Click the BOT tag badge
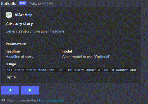 (23, 3)
